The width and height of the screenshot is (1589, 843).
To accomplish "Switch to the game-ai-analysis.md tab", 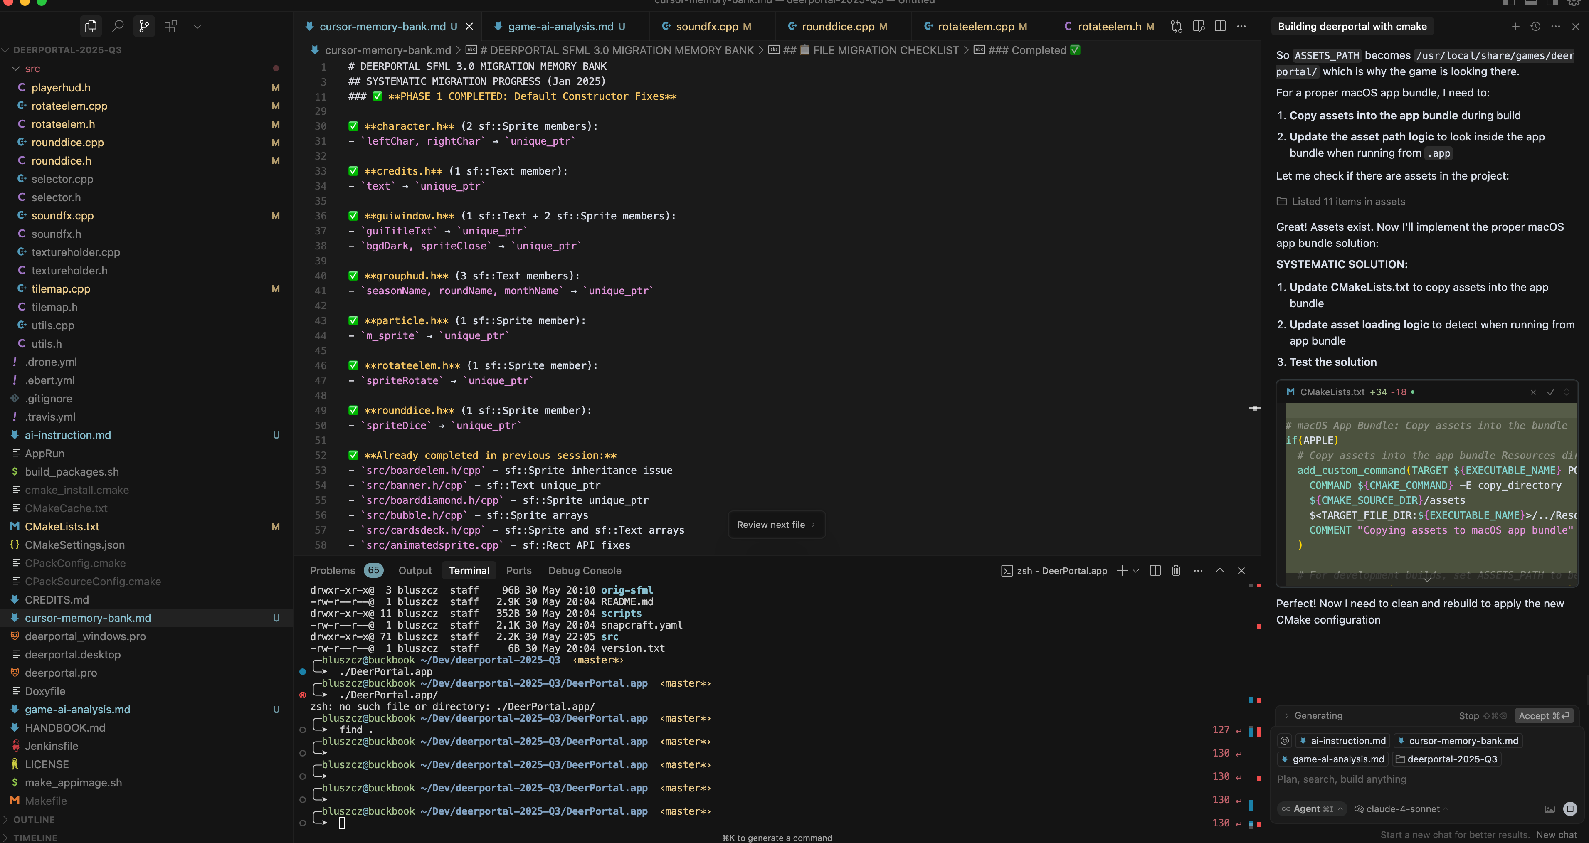I will click(560, 26).
